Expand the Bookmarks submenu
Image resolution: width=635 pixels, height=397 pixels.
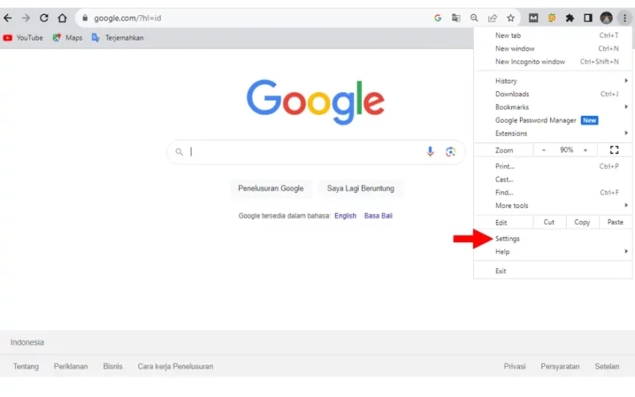pyautogui.click(x=552, y=107)
